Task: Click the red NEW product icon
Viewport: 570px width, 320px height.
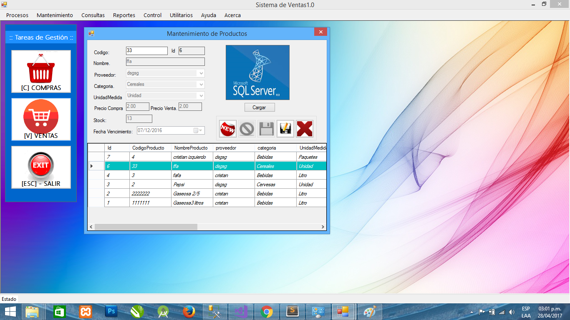Action: point(228,128)
